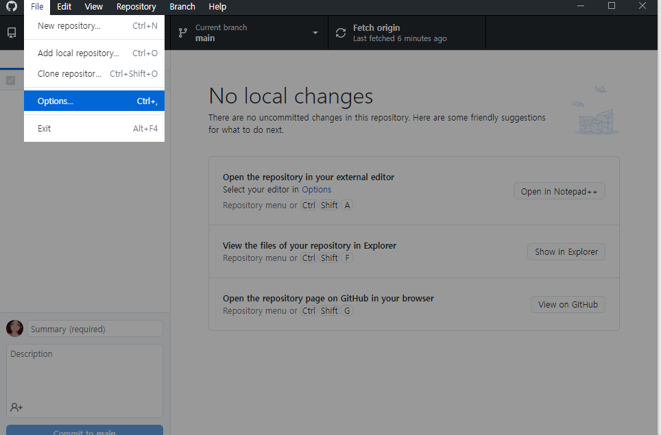
Task: Open the Edit menu
Action: [x=64, y=7]
